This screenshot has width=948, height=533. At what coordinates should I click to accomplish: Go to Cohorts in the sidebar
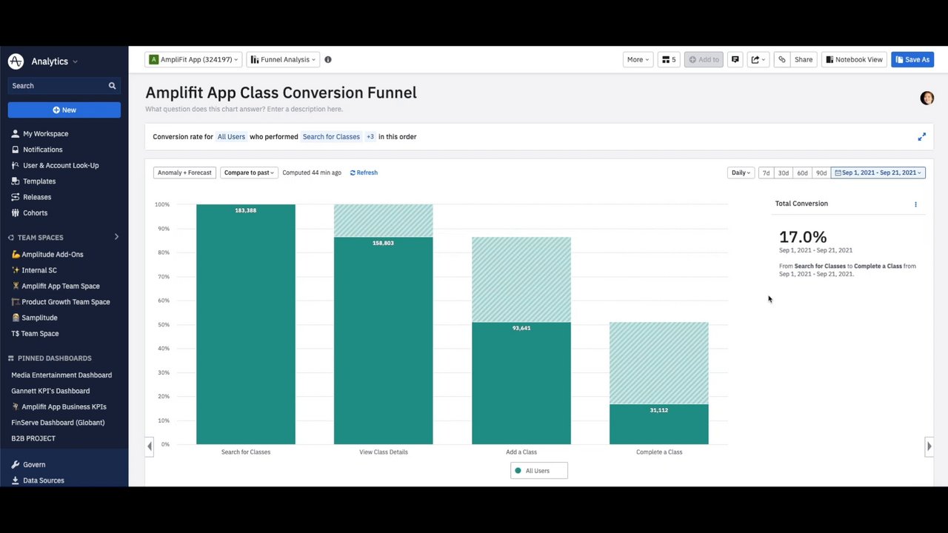(x=35, y=213)
